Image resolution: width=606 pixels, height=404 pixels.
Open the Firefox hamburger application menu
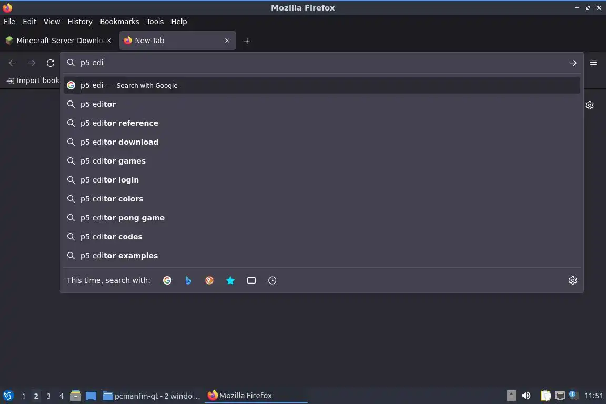click(593, 63)
